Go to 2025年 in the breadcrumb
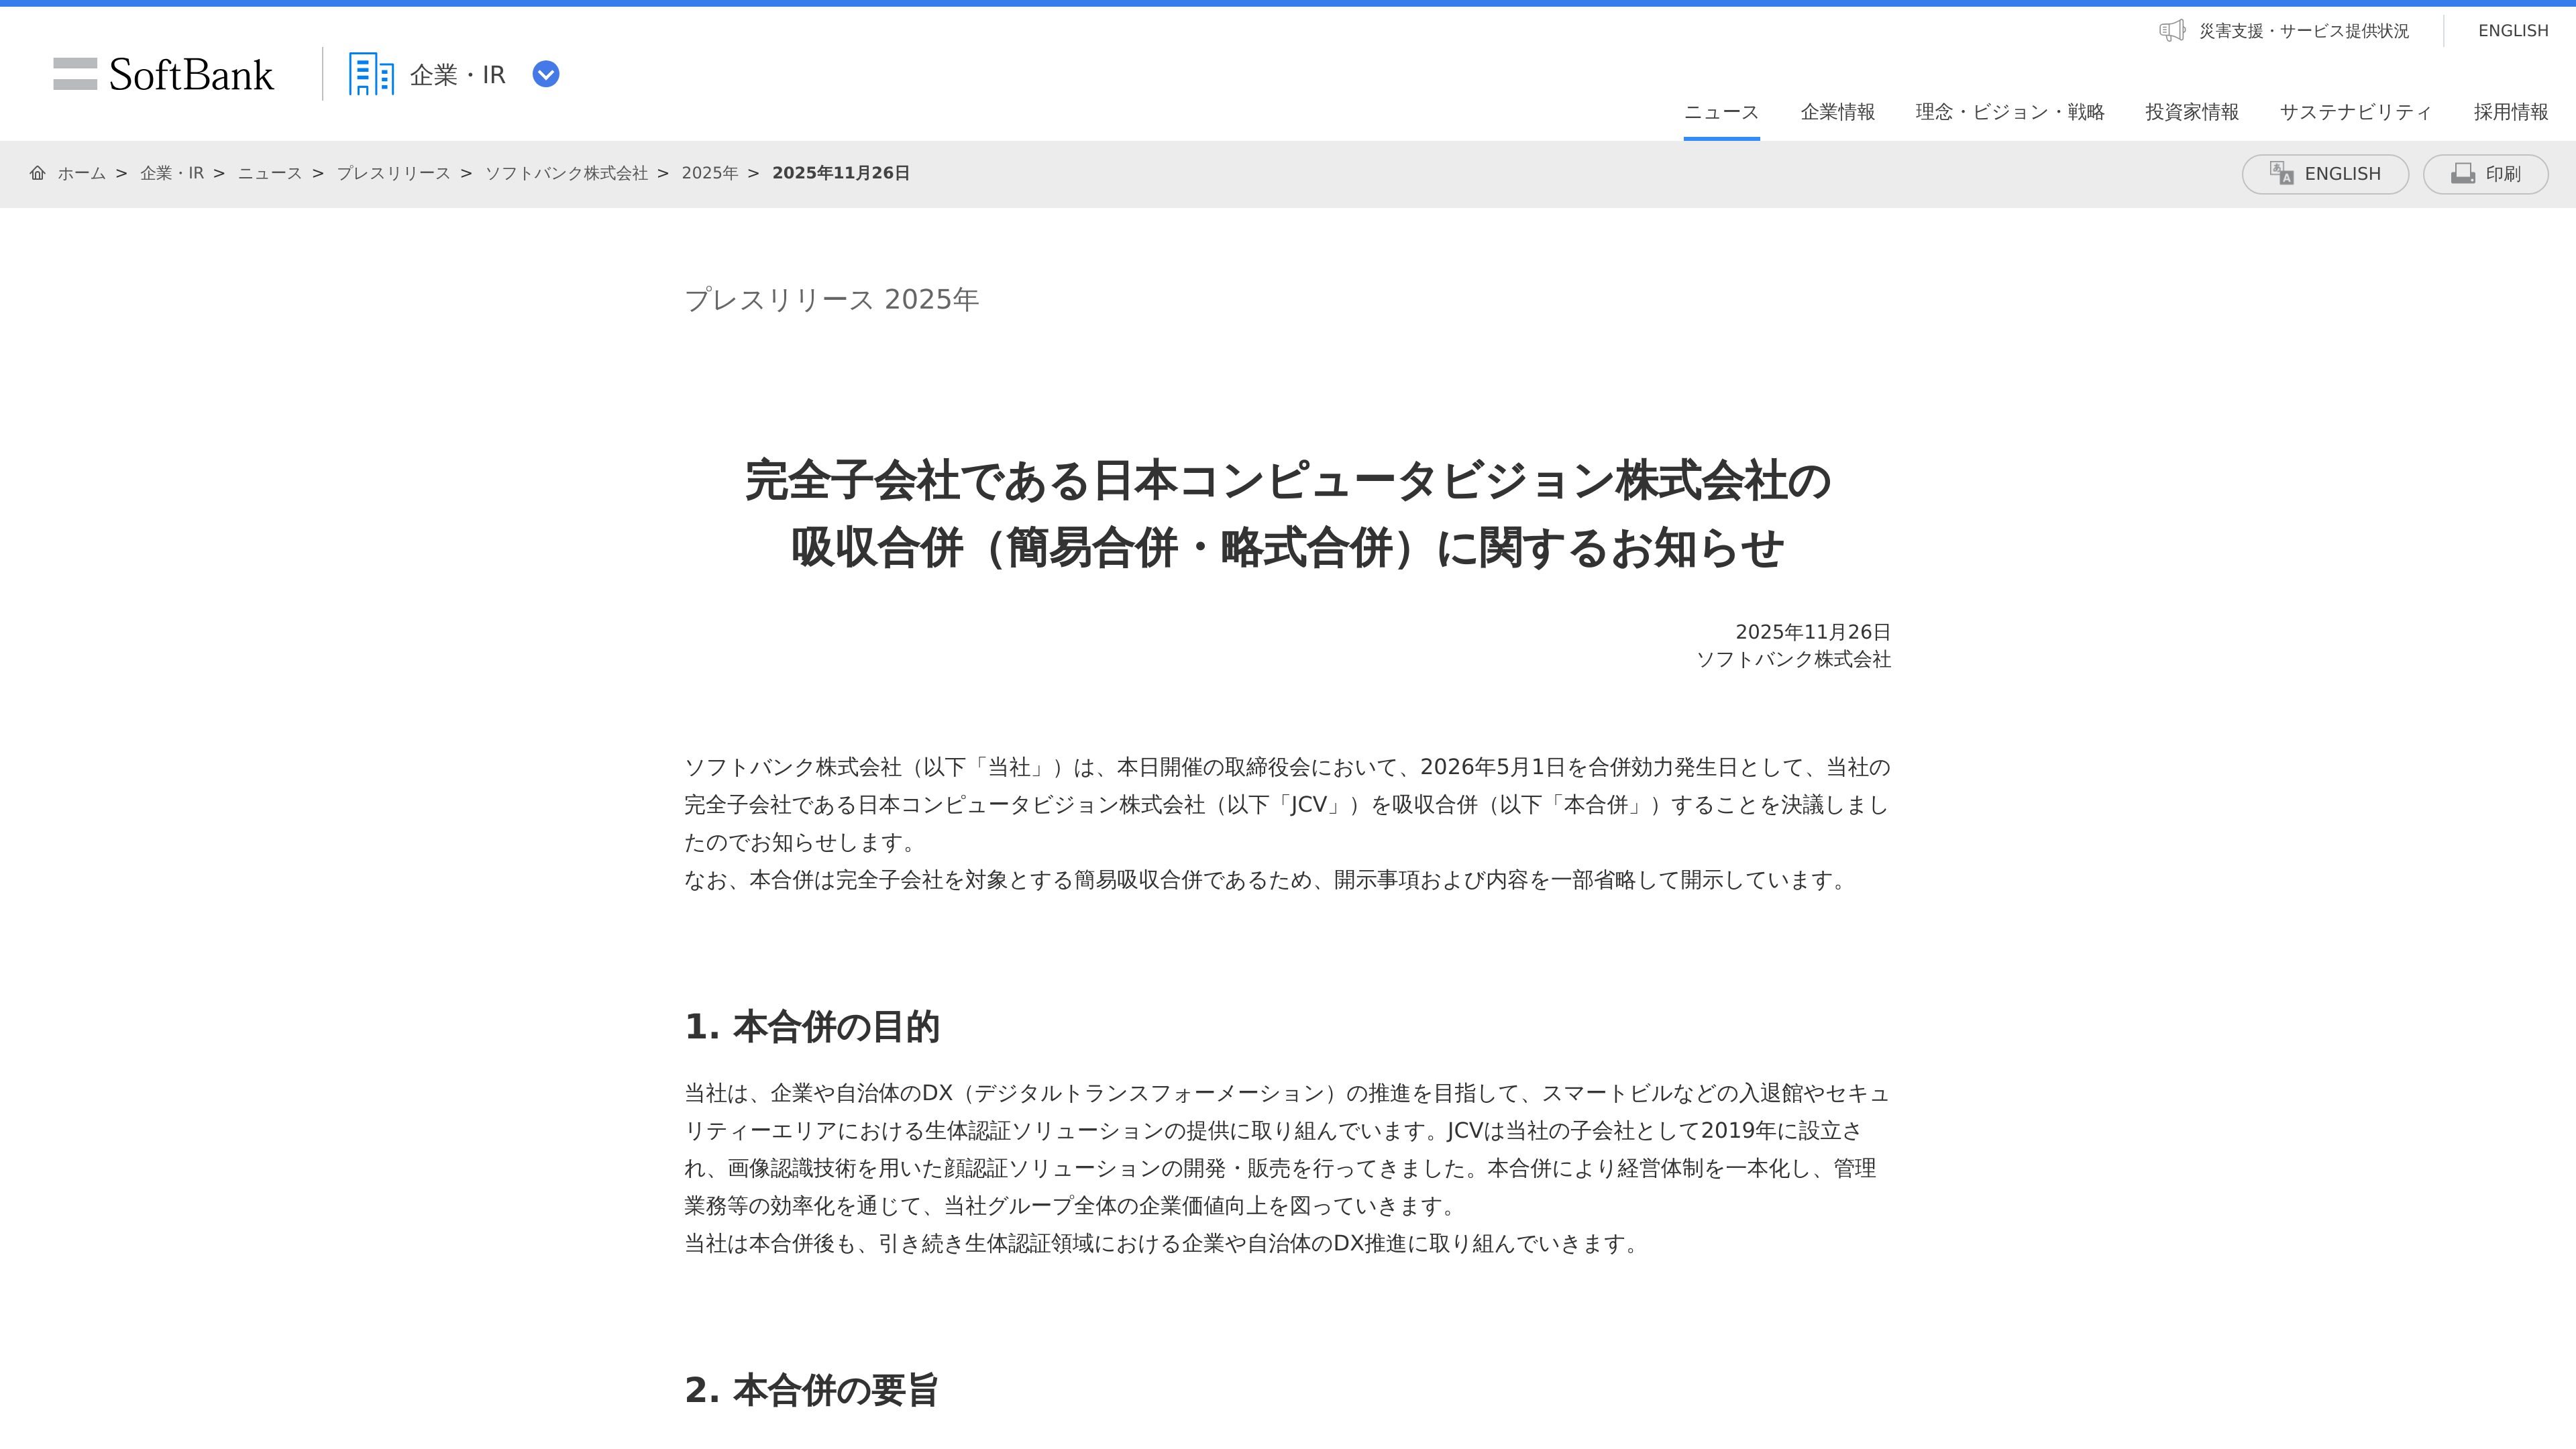 tap(710, 173)
